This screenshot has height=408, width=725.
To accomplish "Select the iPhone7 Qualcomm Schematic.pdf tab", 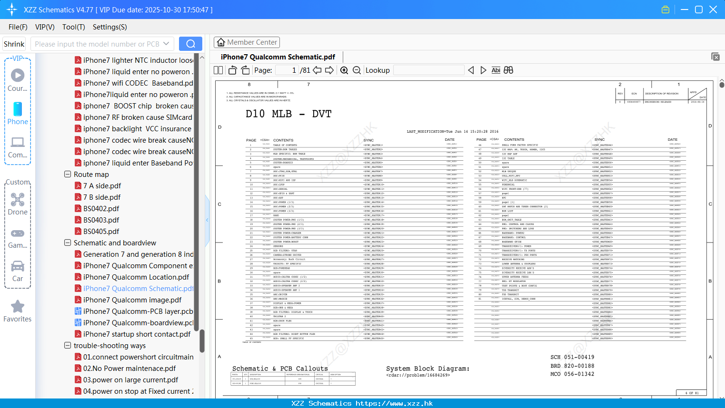I will 278,57.
